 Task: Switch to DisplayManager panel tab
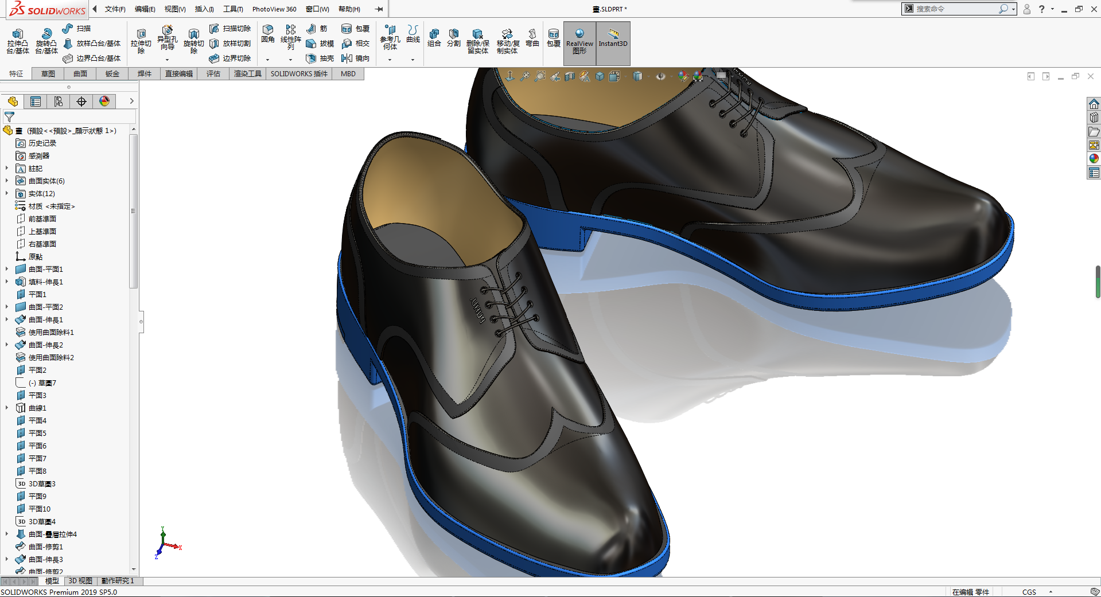[104, 102]
